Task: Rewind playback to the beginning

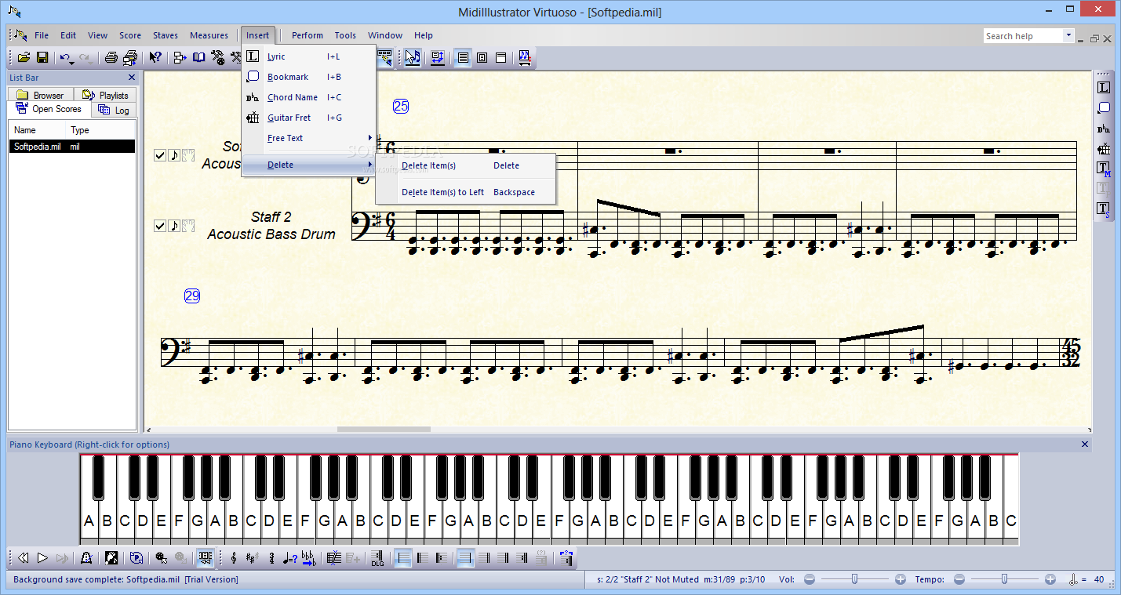Action: [24, 557]
